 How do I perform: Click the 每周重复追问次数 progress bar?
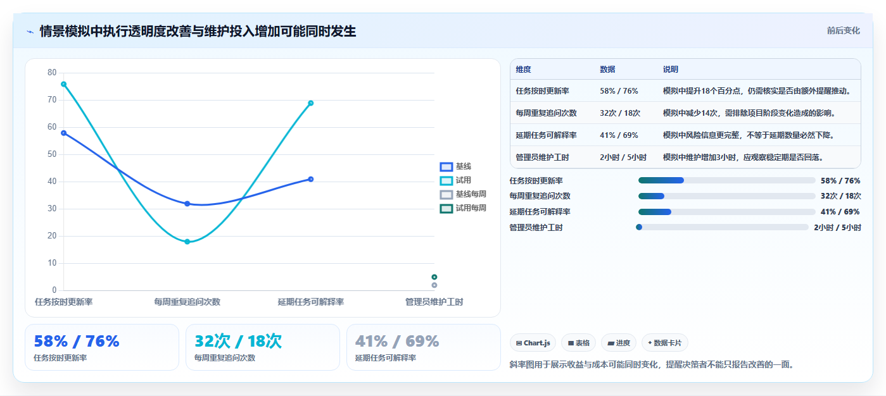(x=726, y=196)
